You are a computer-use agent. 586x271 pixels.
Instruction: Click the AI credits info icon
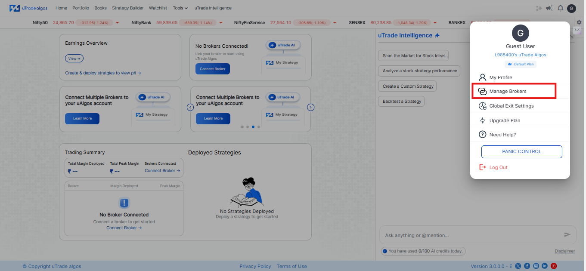pos(385,251)
